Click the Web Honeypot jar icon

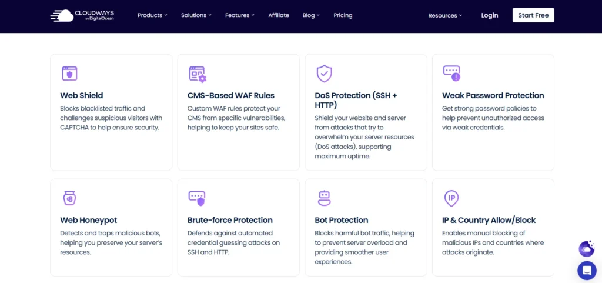tap(69, 198)
